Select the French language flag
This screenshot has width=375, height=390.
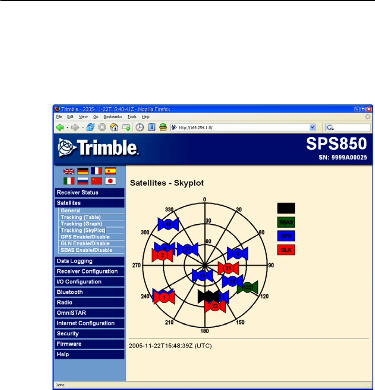click(96, 171)
